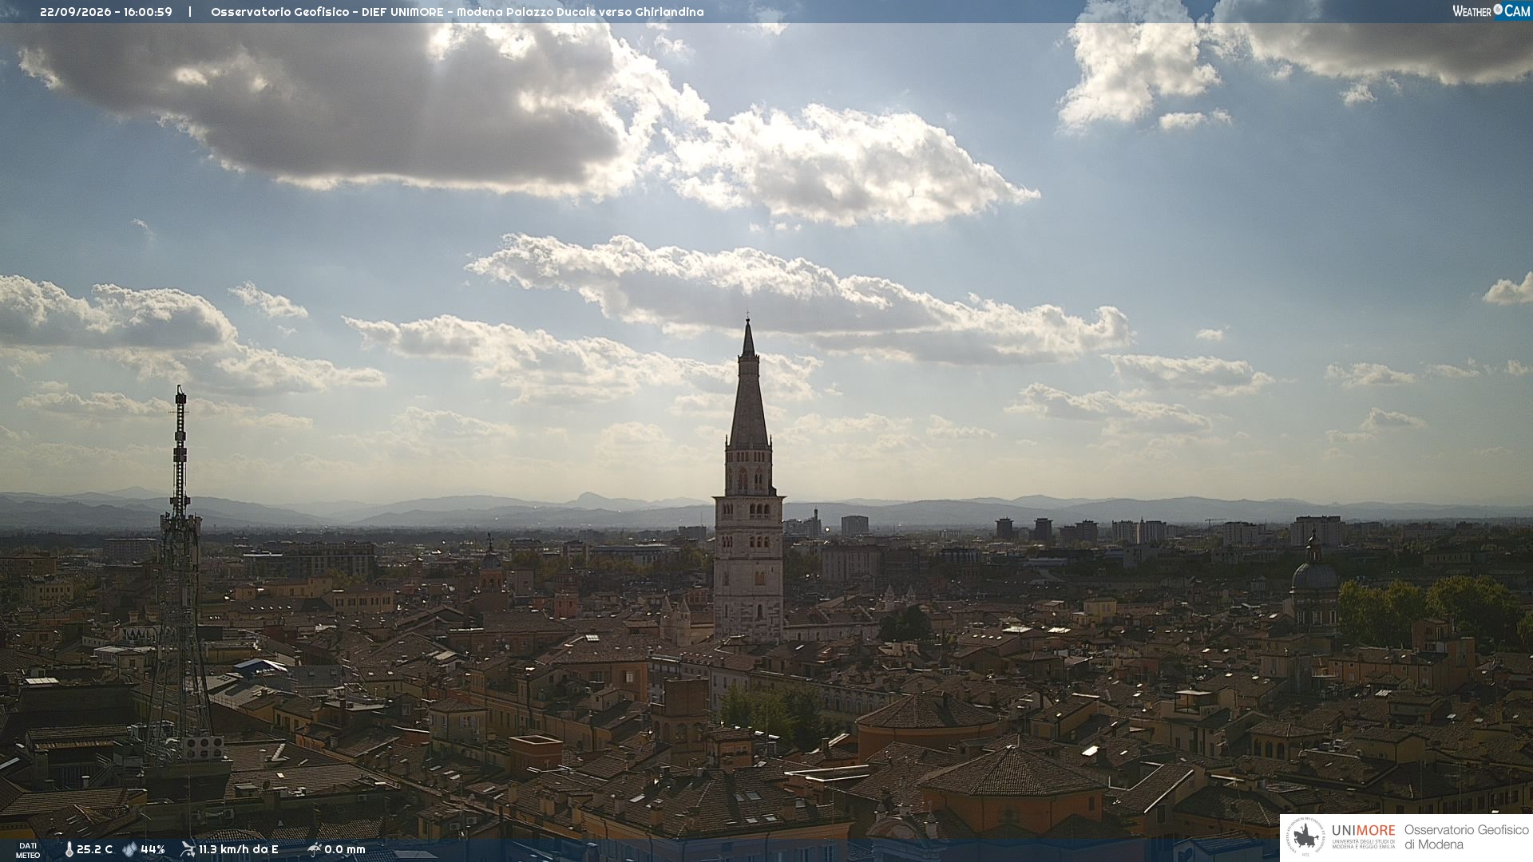
Task: Click the rain umbrella precipitation icon
Action: (314, 849)
